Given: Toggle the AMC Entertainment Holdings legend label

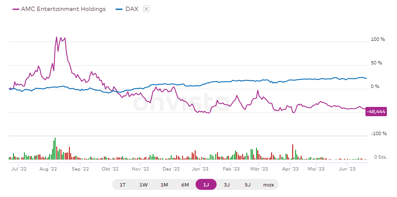Looking at the screenshot, I should coord(63,9).
